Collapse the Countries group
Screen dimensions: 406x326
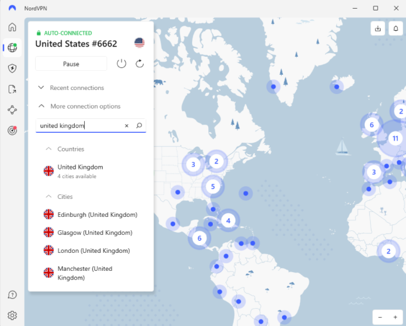65,149
